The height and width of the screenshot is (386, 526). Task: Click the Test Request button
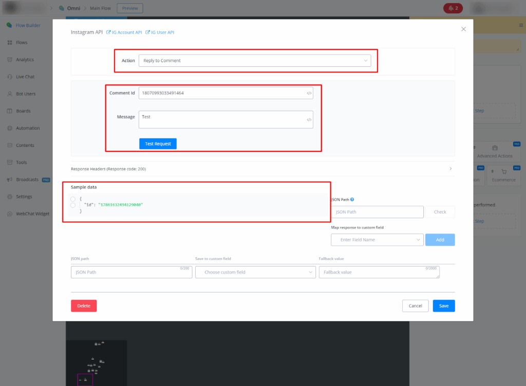coord(158,144)
